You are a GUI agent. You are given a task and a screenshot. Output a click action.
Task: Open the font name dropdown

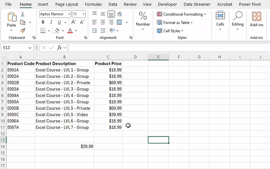[x=69, y=14]
